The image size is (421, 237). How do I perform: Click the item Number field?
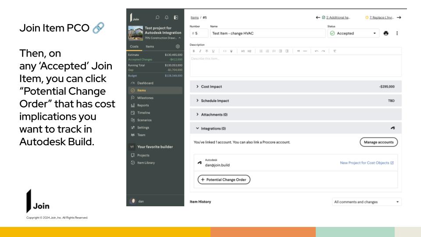click(x=199, y=33)
